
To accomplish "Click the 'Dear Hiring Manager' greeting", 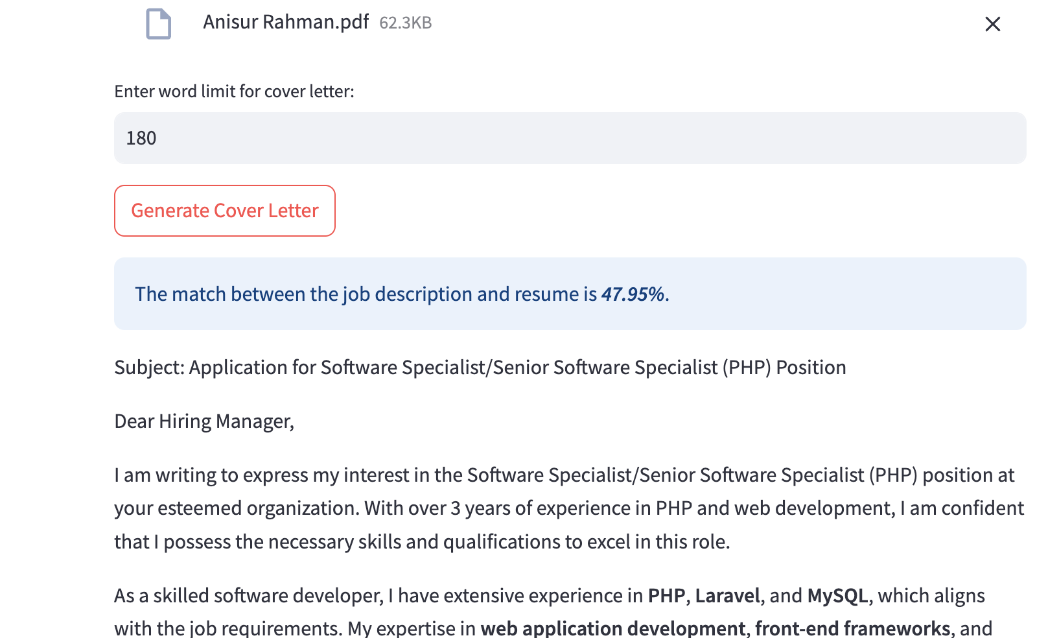I will pos(204,421).
